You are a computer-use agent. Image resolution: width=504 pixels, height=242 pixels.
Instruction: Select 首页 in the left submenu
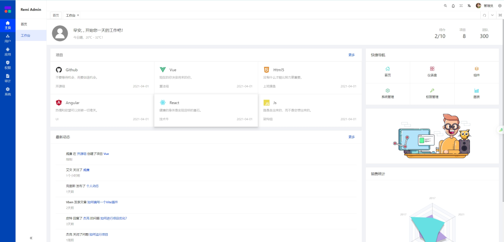[24, 24]
